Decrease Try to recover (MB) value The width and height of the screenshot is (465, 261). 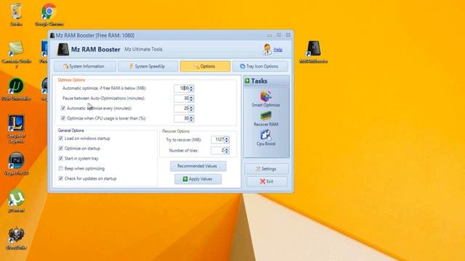click(x=227, y=141)
